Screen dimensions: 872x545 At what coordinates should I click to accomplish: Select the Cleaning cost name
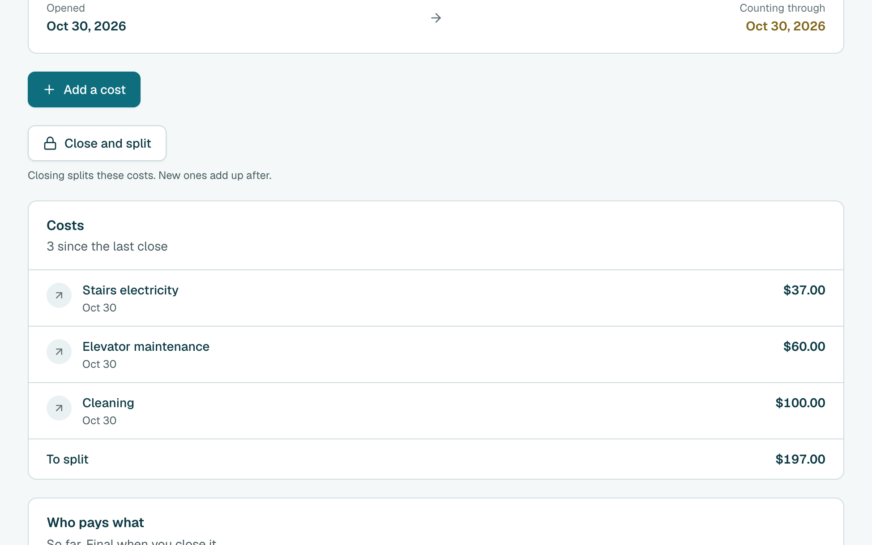(x=108, y=403)
